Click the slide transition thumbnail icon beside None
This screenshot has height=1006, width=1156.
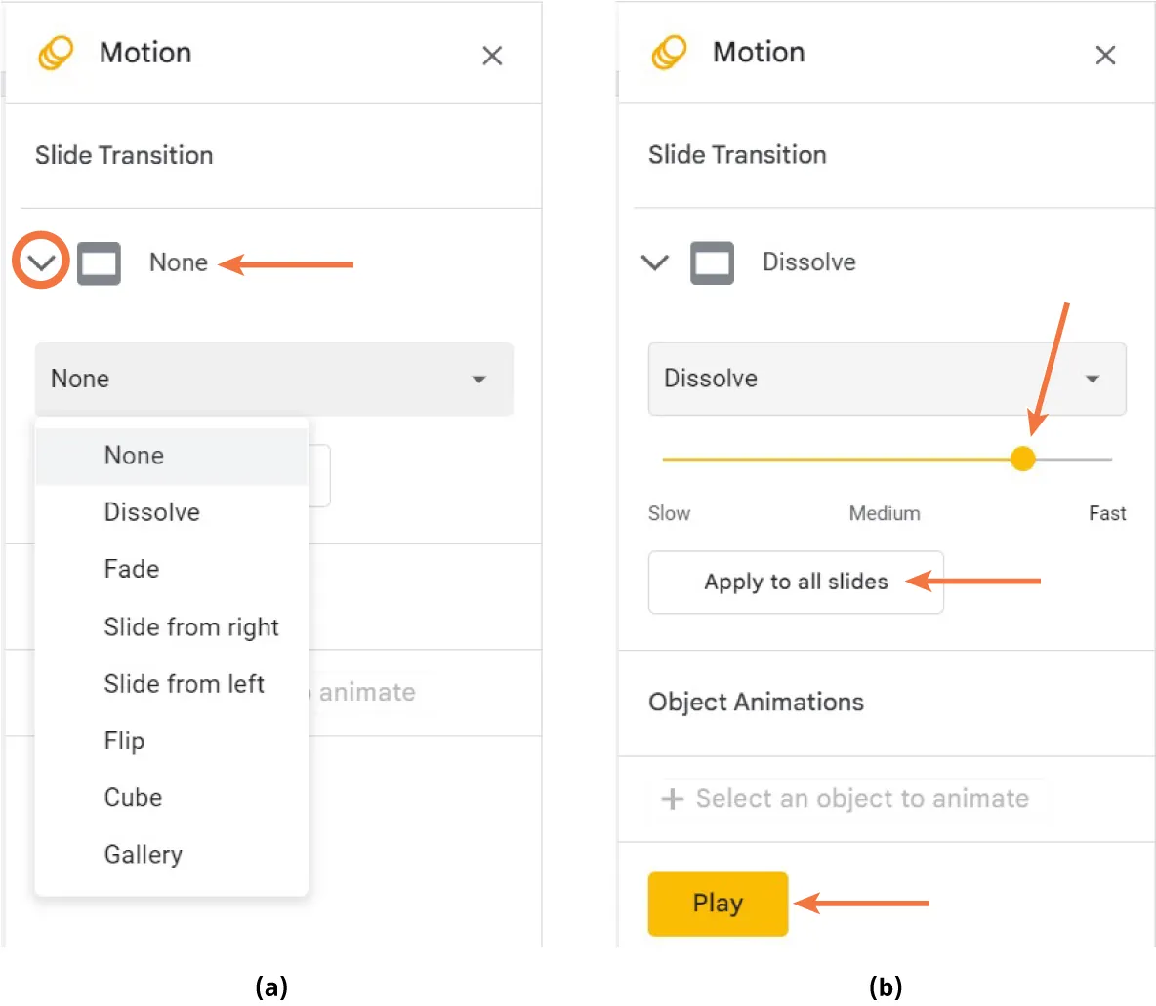tap(99, 261)
